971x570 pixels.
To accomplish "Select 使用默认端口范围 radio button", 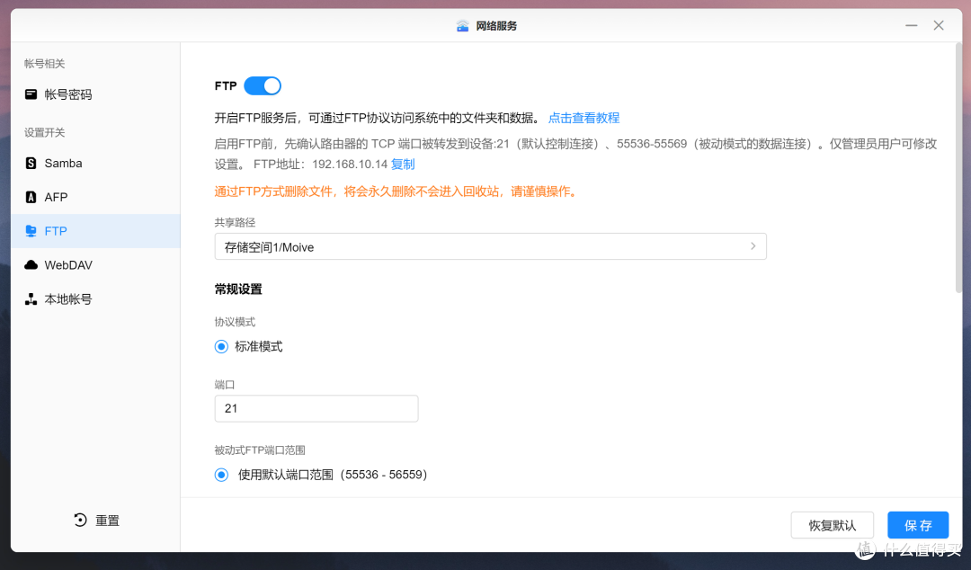I will [x=221, y=475].
